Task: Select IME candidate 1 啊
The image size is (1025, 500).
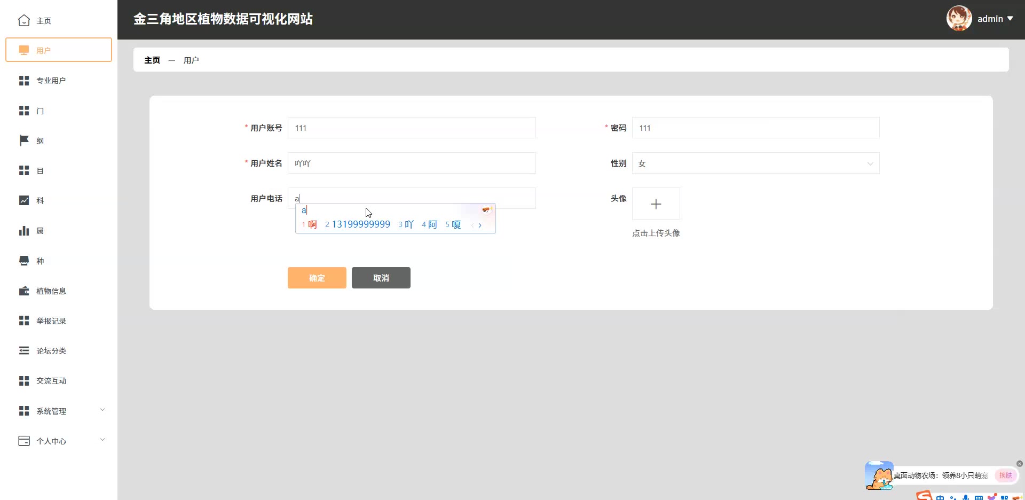Action: [x=310, y=224]
